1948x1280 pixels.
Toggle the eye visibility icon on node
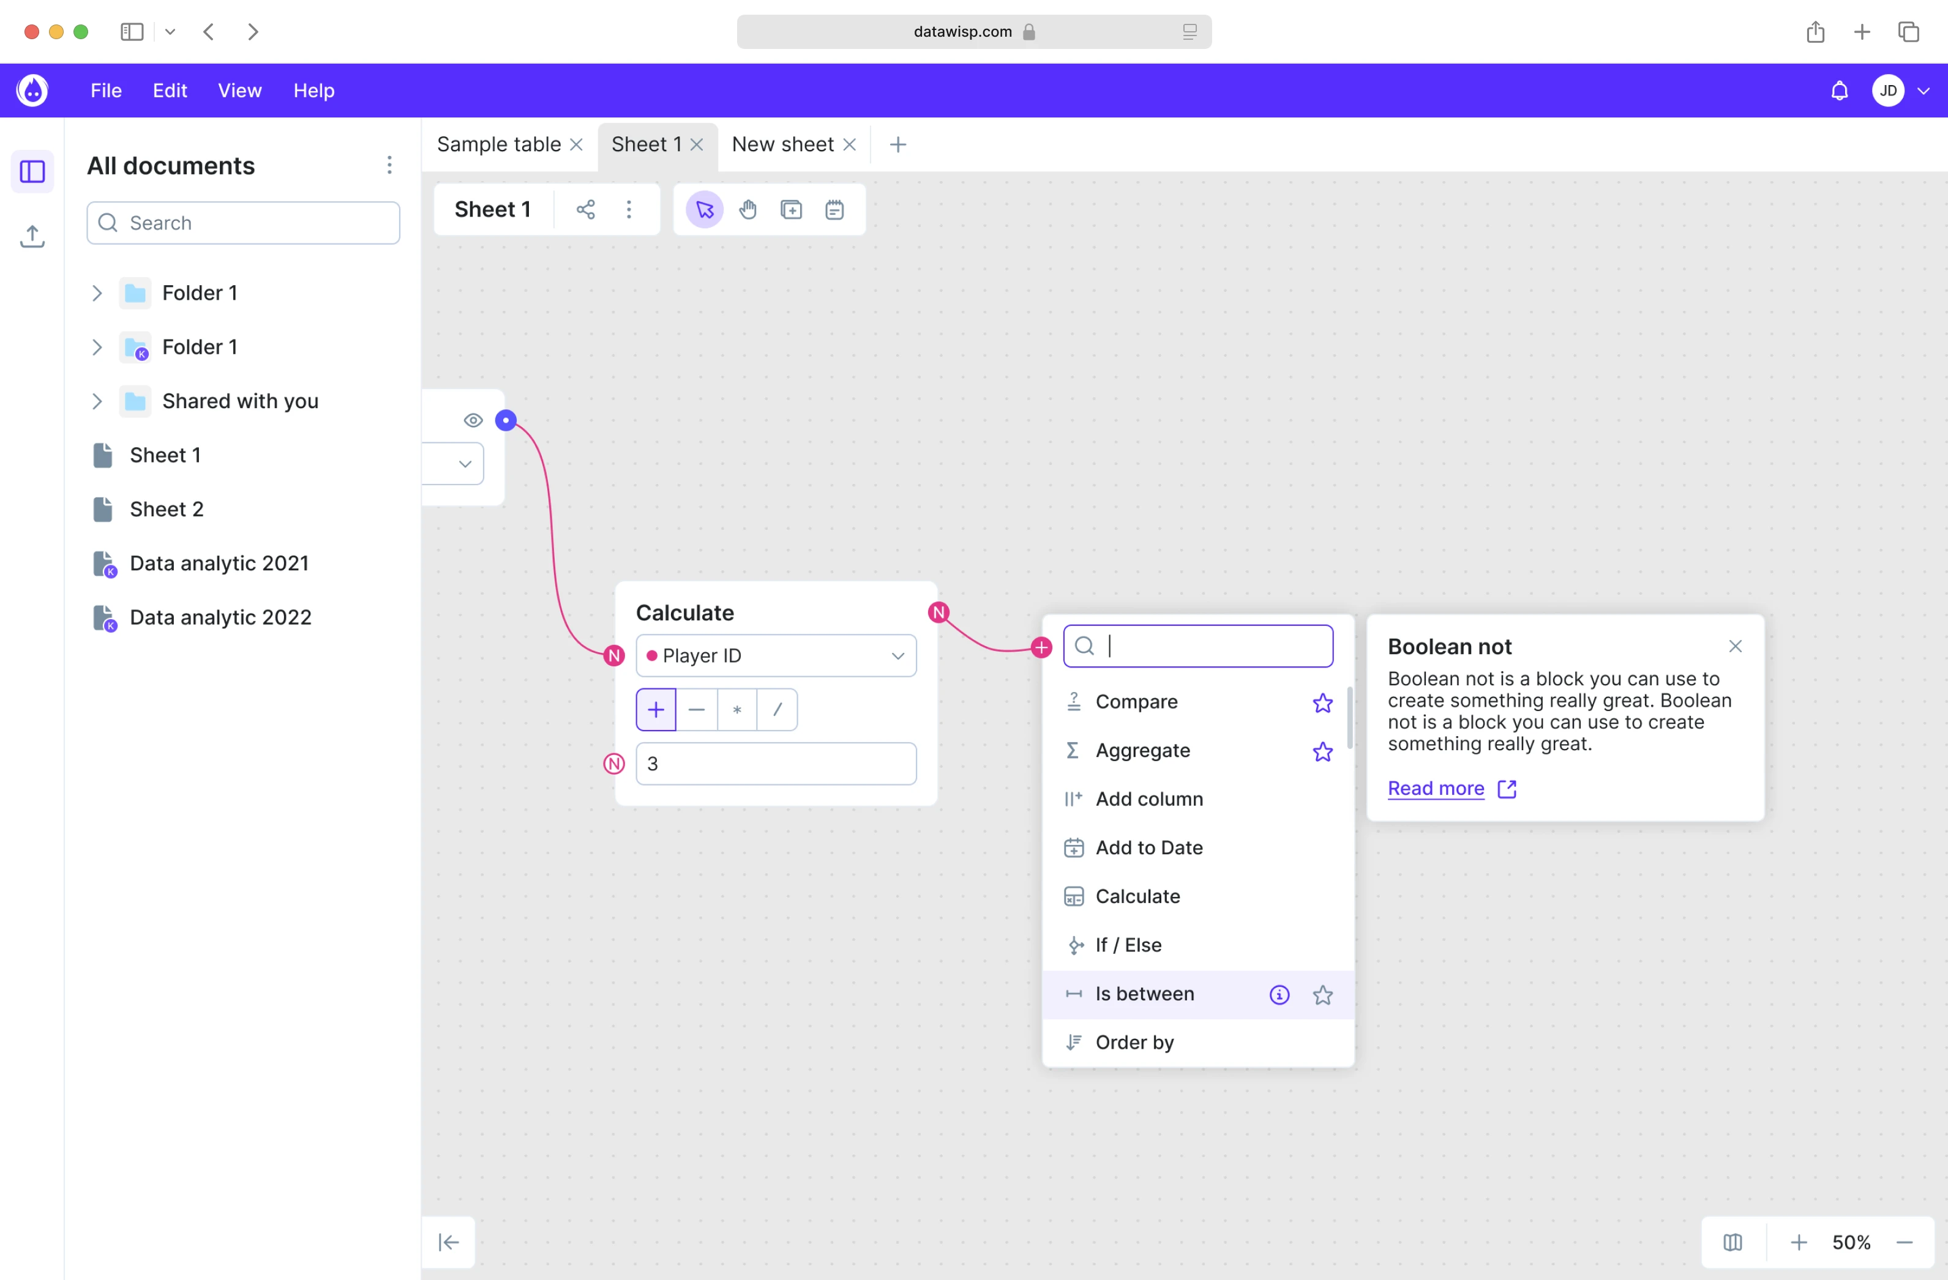click(x=473, y=420)
